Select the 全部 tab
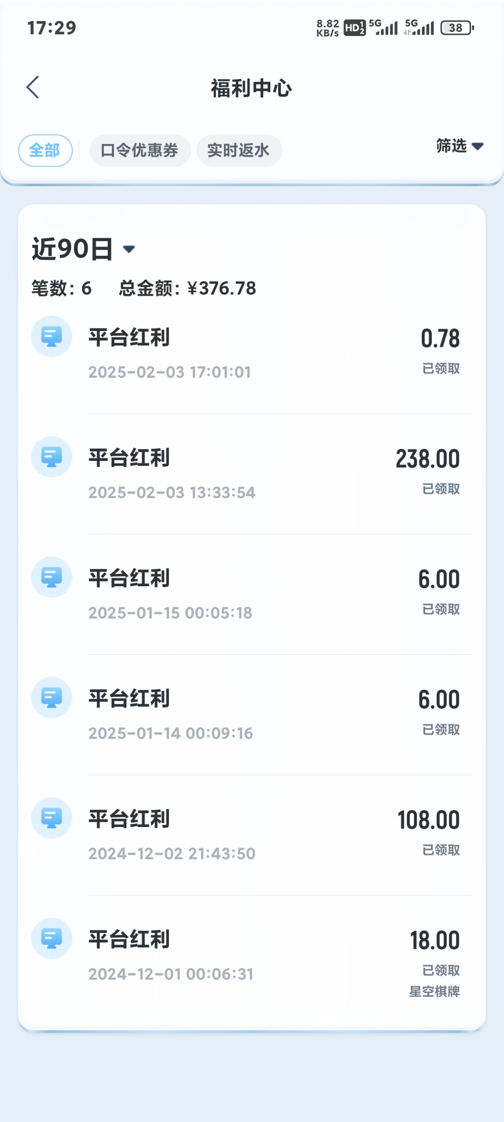Screen dimensions: 504x1122 pyautogui.click(x=45, y=151)
